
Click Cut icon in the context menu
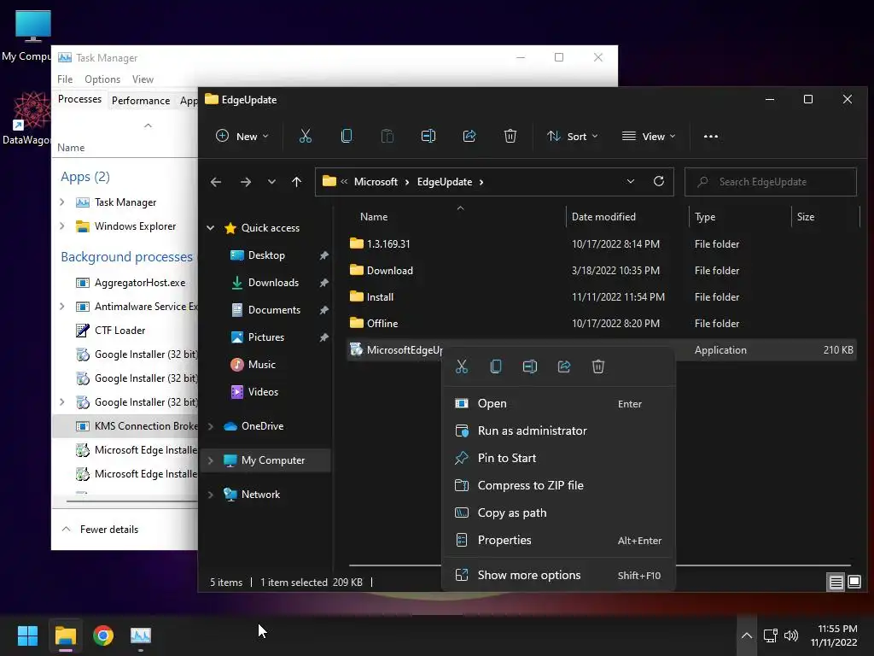point(462,366)
